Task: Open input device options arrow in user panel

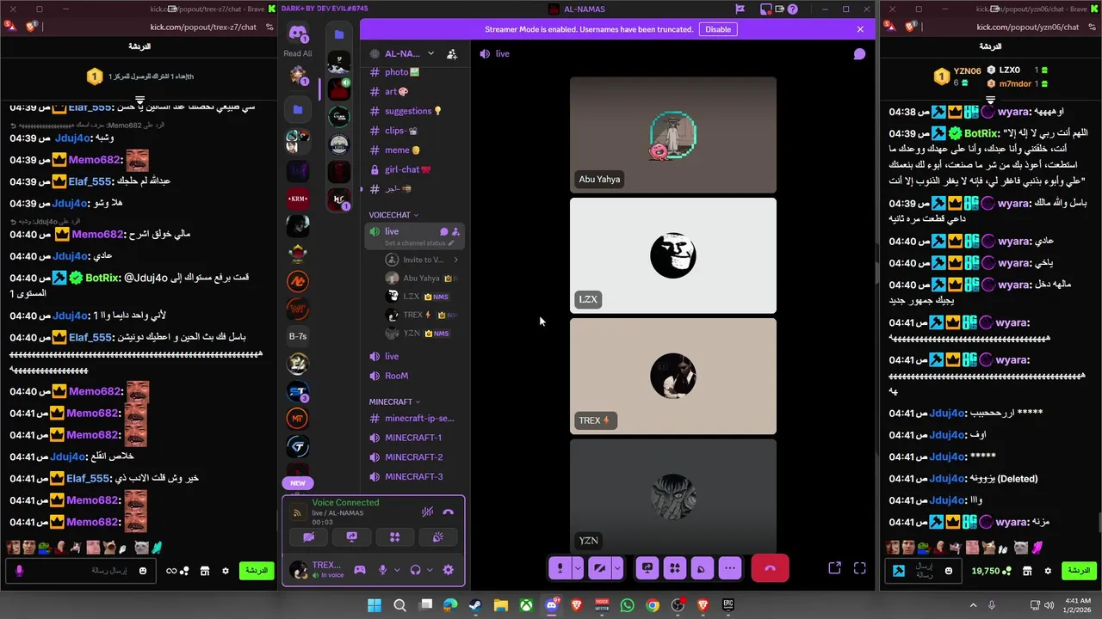Action: [397, 570]
